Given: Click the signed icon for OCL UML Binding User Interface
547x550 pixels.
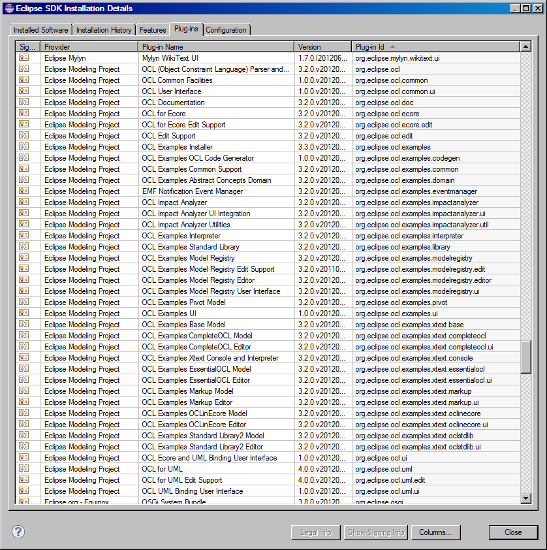Looking at the screenshot, I should click(24, 491).
